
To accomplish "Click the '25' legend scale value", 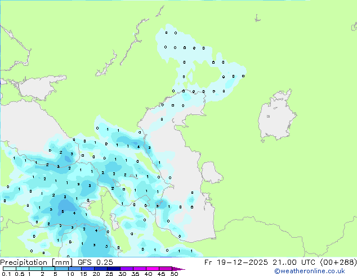I will (x=109, y=274).
